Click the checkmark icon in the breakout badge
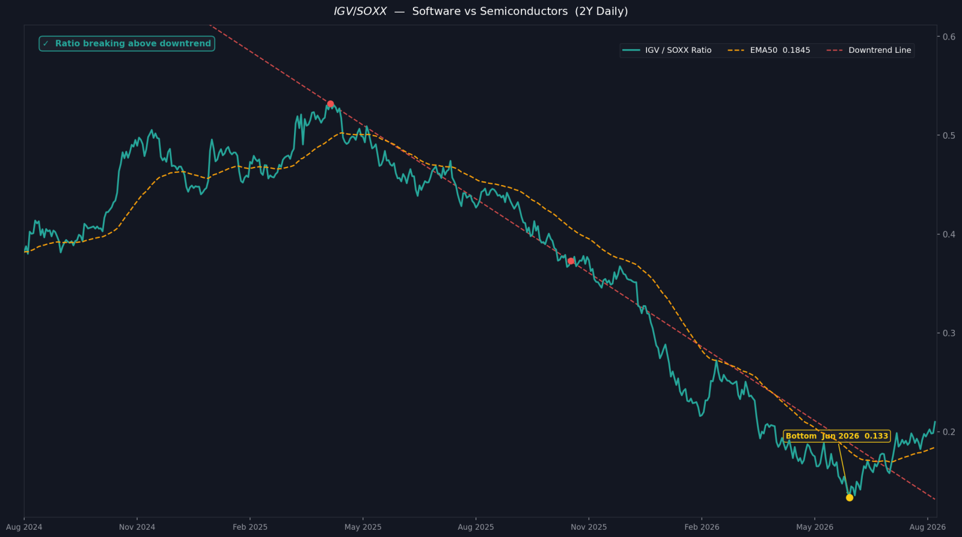The width and height of the screenshot is (962, 537). pyautogui.click(x=46, y=44)
